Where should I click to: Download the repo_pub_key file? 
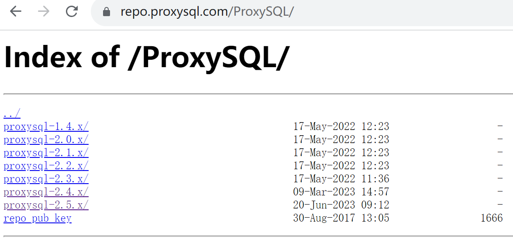pos(38,218)
